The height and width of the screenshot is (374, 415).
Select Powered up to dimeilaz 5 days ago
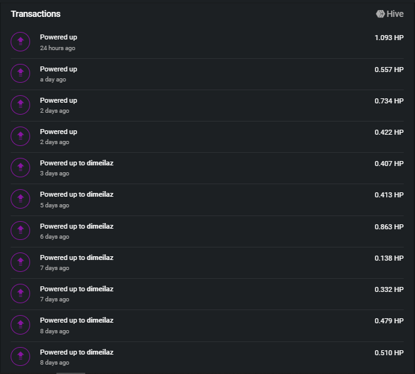coord(207,200)
